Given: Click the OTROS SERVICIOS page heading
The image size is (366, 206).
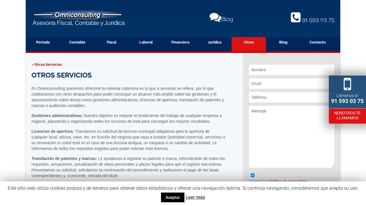Looking at the screenshot, I should 61,75.
